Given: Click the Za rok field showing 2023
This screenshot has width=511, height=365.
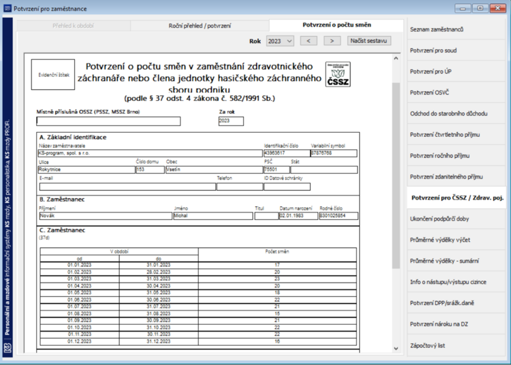Looking at the screenshot, I should (231, 121).
